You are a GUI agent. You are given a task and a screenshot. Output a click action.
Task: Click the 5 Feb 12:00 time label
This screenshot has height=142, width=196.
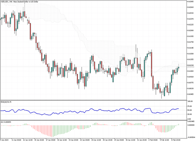coord(164,140)
